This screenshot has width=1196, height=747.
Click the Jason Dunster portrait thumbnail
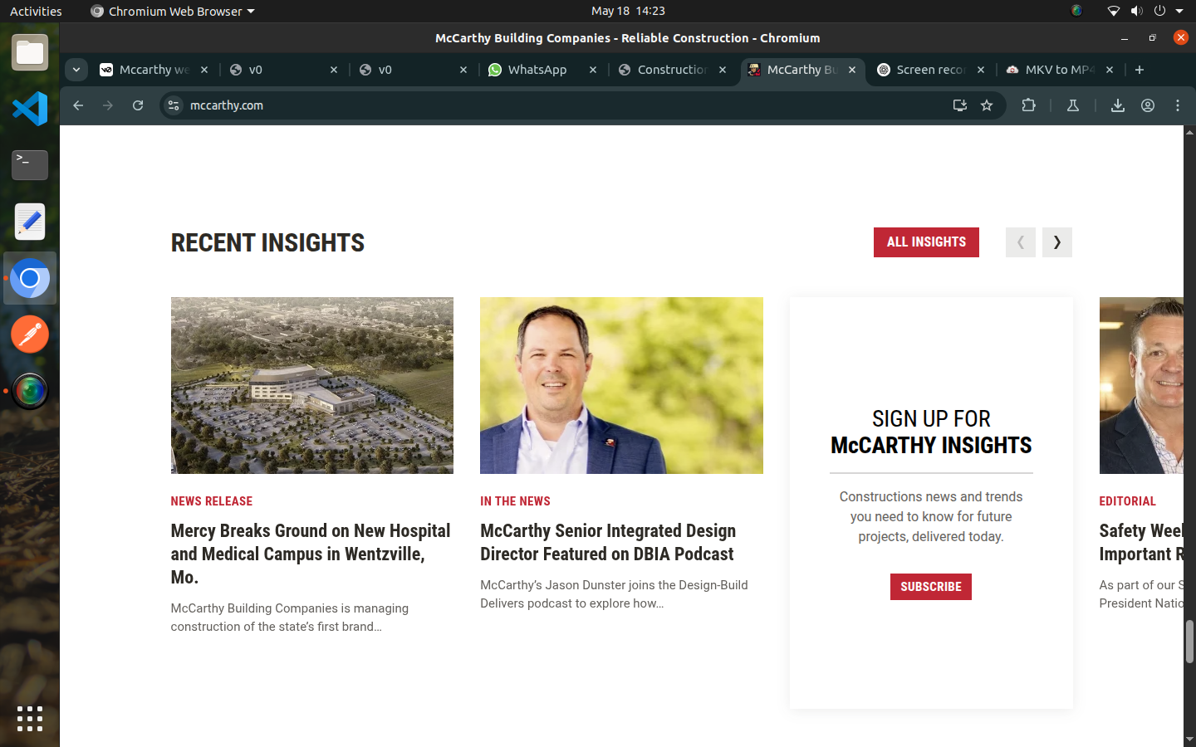click(x=621, y=385)
